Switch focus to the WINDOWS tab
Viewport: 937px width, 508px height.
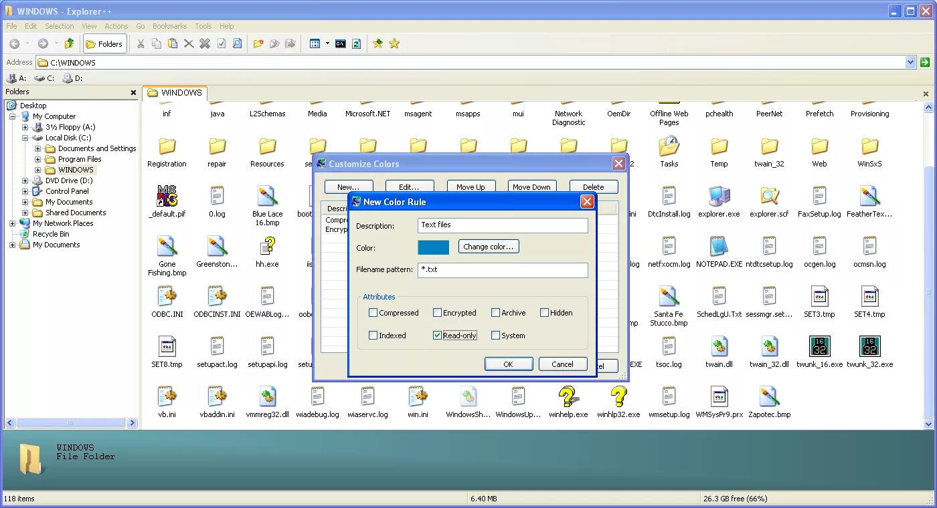point(175,93)
